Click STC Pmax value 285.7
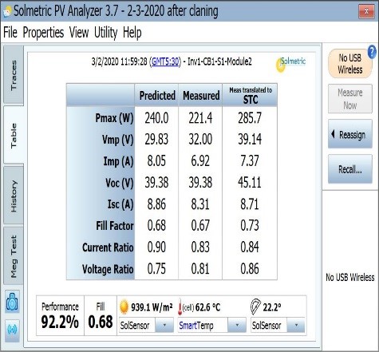 pyautogui.click(x=250, y=118)
